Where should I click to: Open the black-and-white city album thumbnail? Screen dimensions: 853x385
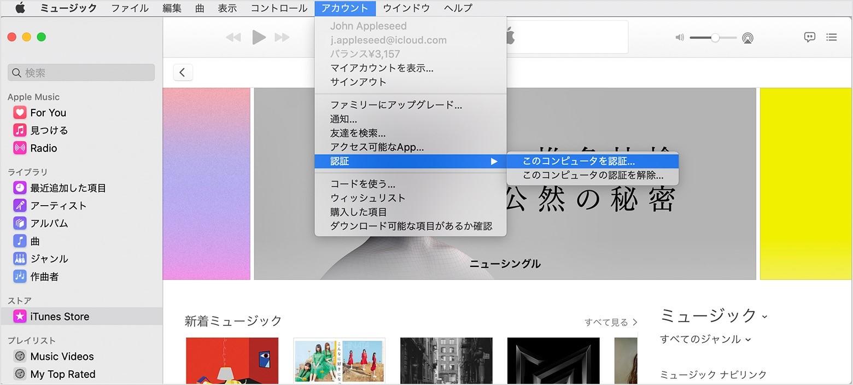point(446,361)
